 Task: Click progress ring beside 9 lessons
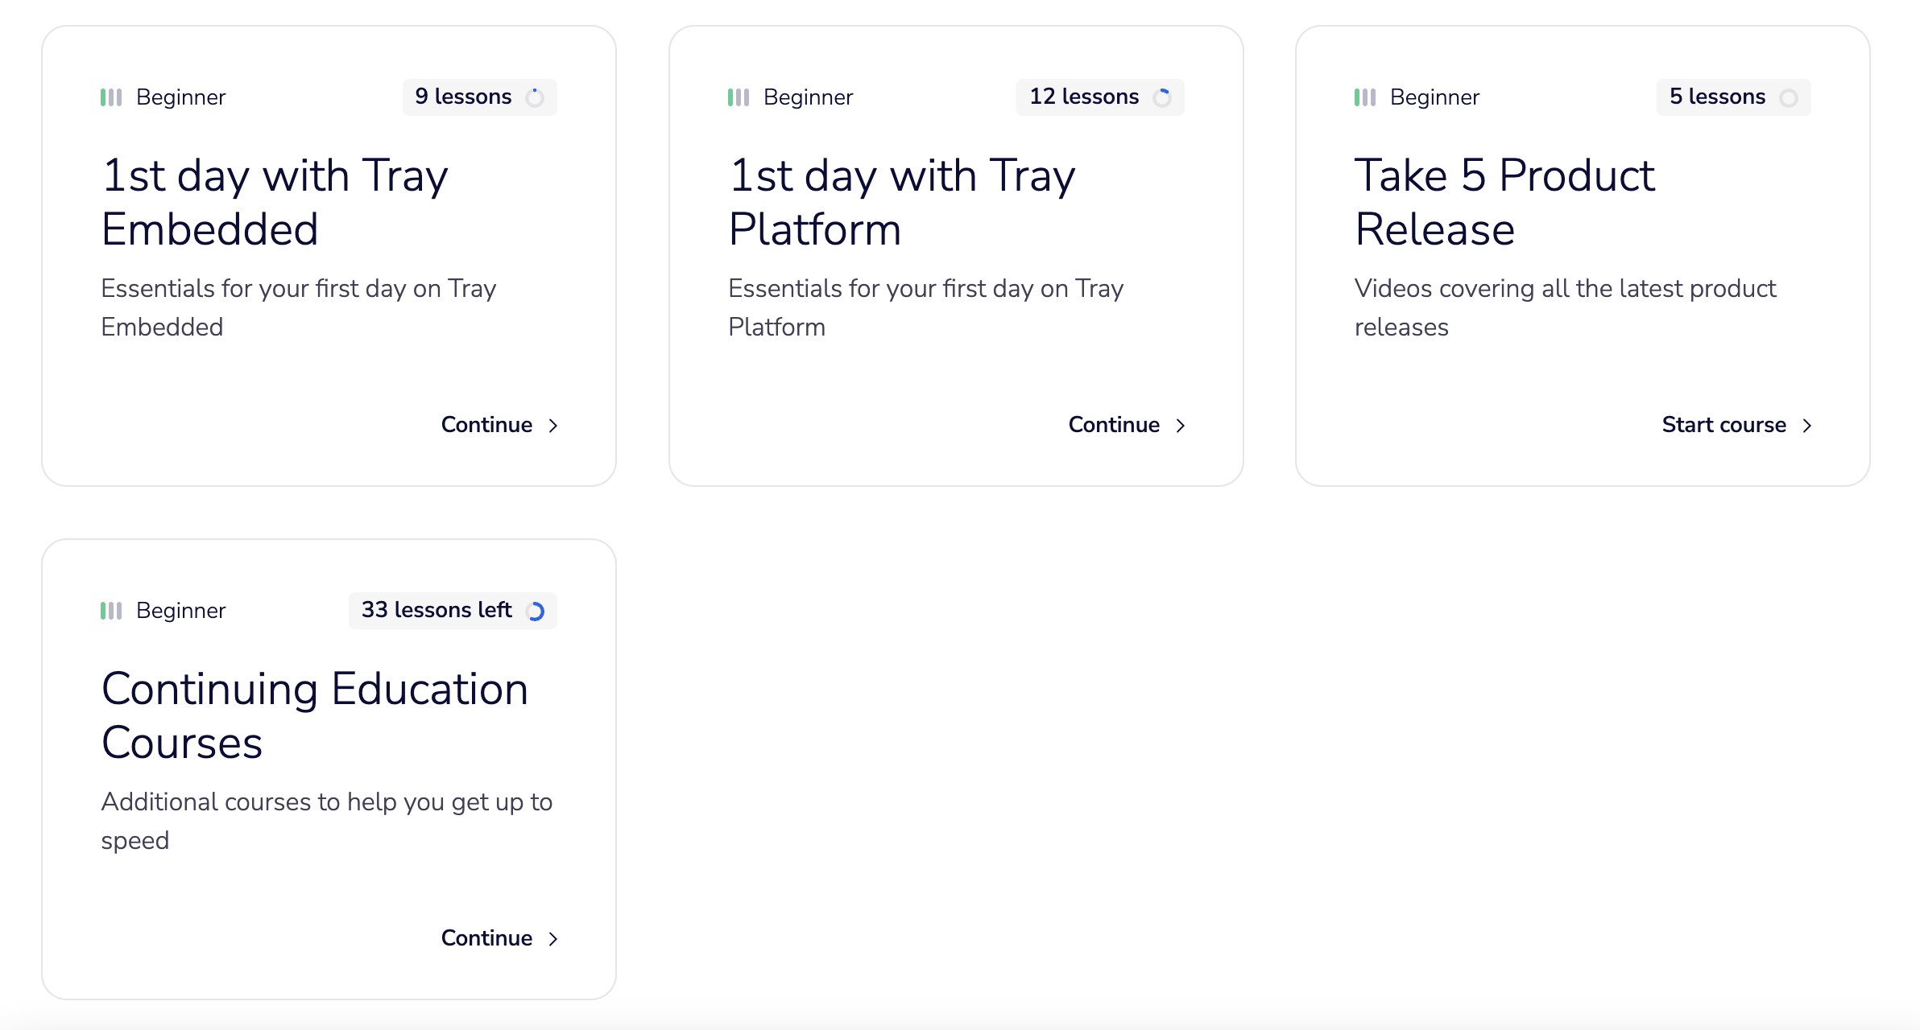tap(535, 97)
